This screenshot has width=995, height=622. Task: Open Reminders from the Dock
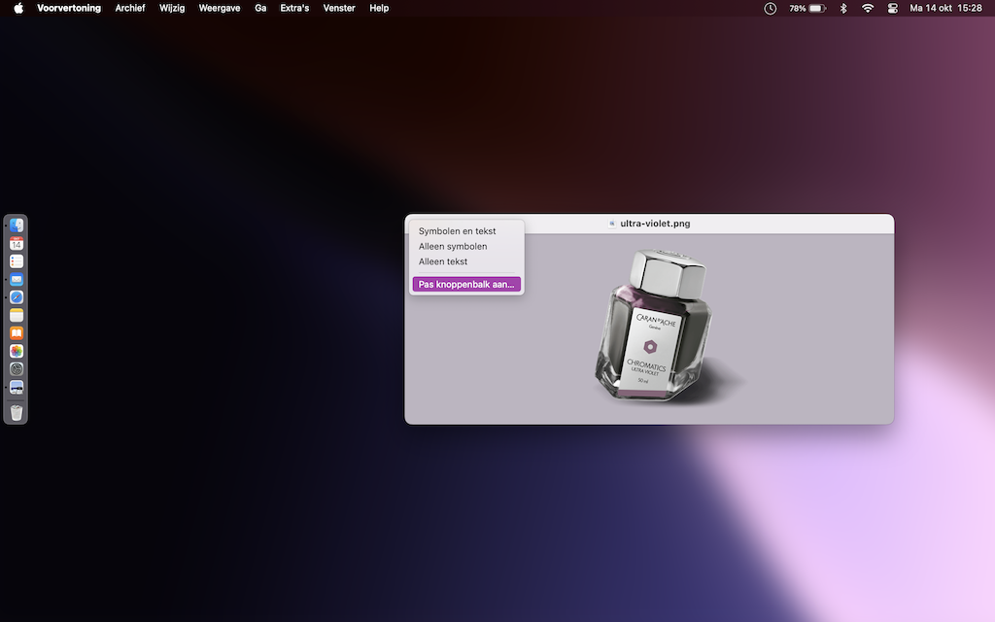click(17, 261)
